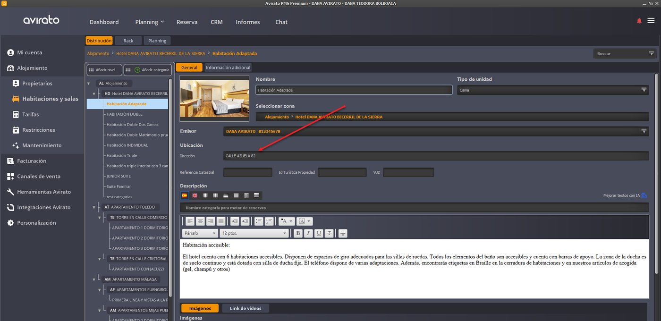
Task: Open the Planning dropdown menu
Action: click(x=149, y=22)
